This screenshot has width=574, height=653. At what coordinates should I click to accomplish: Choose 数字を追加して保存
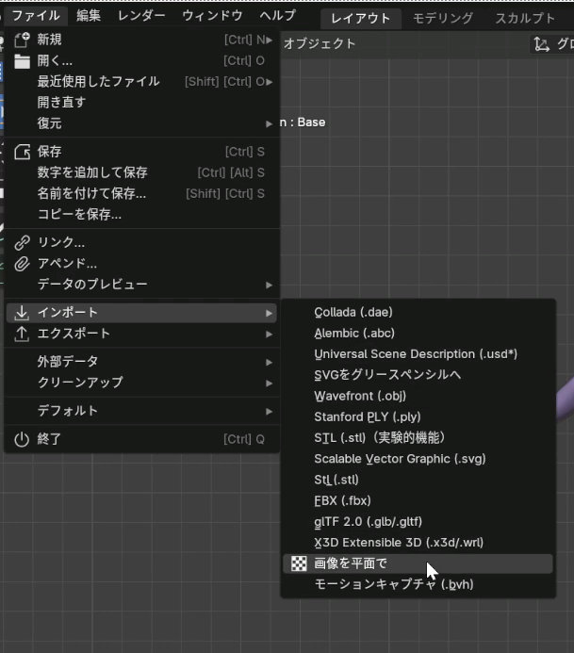pyautogui.click(x=141, y=172)
